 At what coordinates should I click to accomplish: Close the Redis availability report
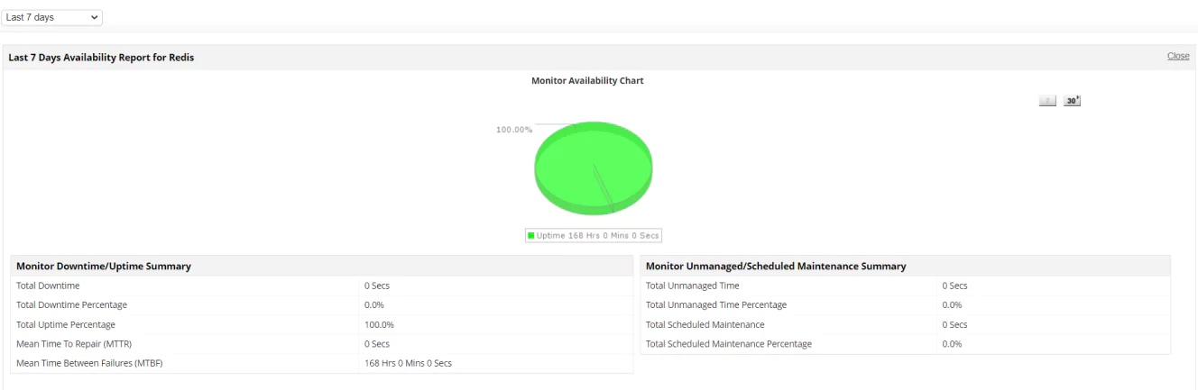pos(1178,56)
